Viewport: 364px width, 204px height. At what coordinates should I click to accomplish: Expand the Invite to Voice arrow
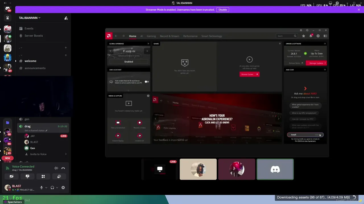(x=66, y=154)
